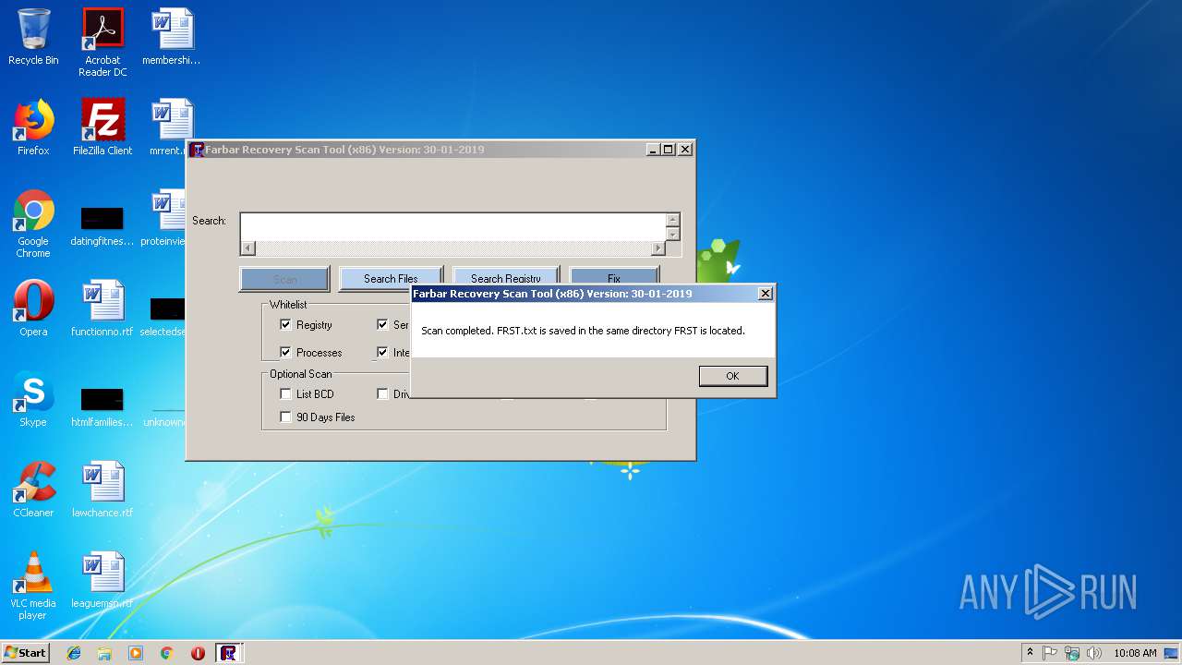Open the clock showing 10:08 AM

(1135, 653)
